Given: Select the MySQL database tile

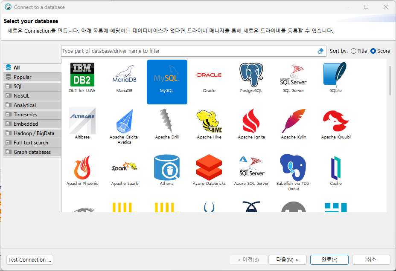Looking at the screenshot, I should (x=167, y=82).
